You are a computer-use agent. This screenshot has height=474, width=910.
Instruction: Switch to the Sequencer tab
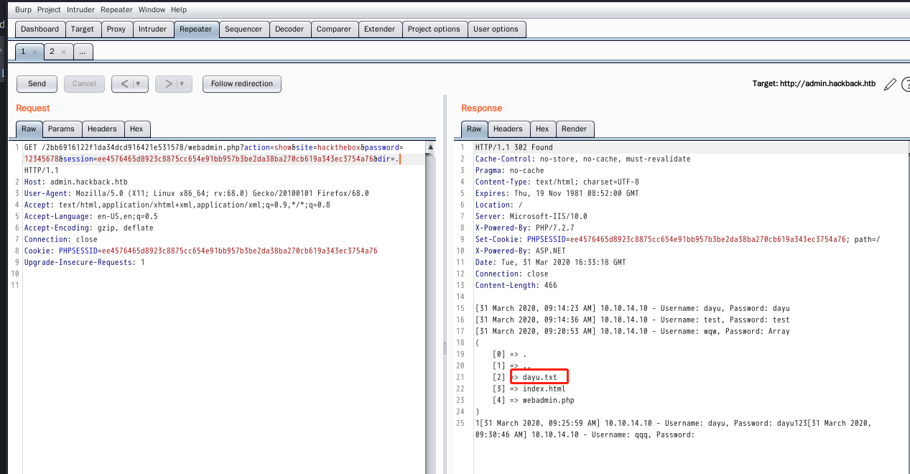[243, 29]
